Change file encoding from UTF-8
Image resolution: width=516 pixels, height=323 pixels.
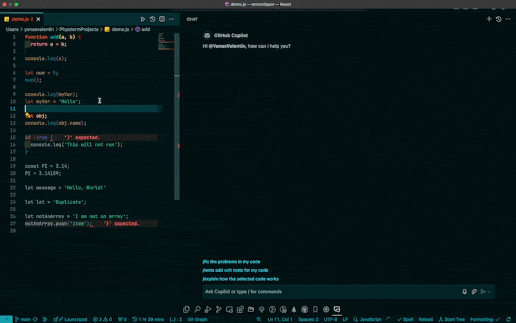tap(330, 319)
